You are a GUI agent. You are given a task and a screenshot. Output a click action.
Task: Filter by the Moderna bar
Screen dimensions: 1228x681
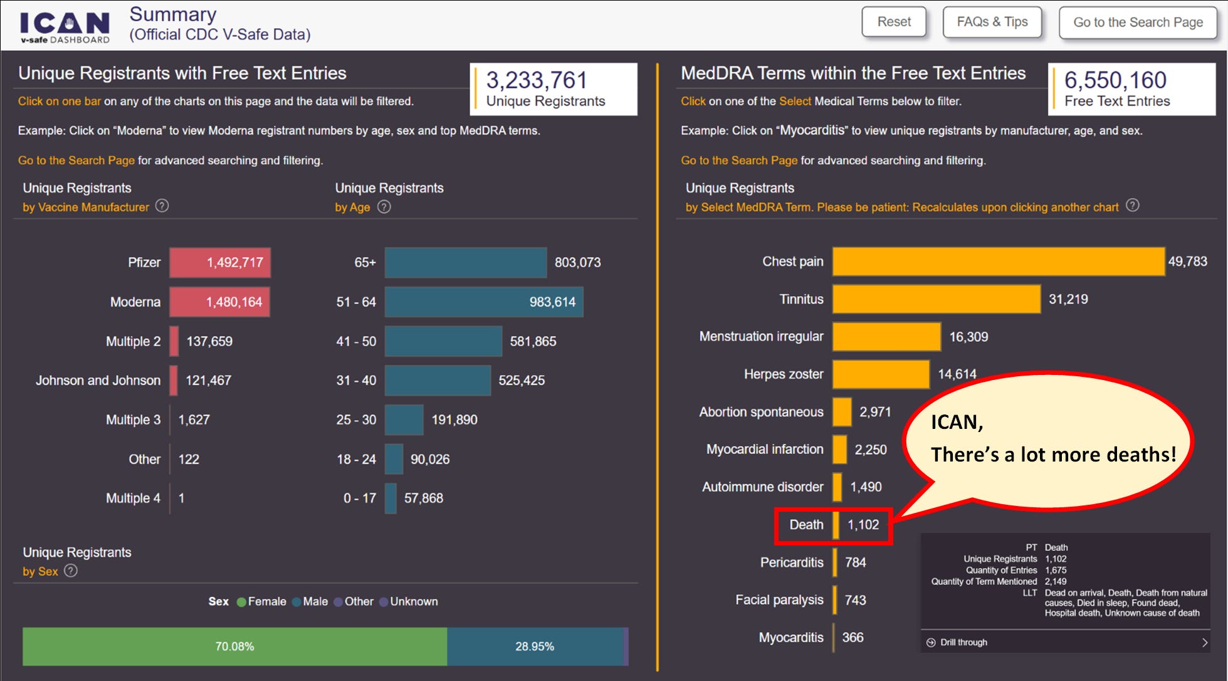point(220,302)
